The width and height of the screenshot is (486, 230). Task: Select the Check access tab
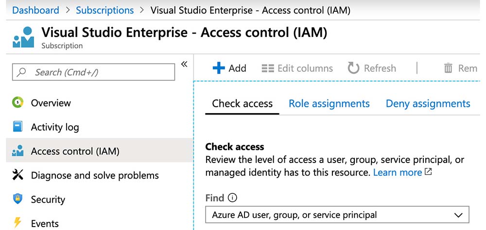click(x=242, y=104)
